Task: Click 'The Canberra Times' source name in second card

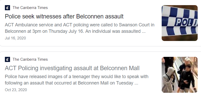Action: coord(30,59)
